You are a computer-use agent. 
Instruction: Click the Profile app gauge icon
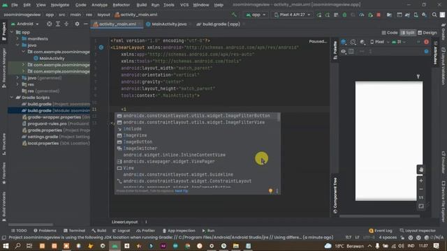(362, 15)
